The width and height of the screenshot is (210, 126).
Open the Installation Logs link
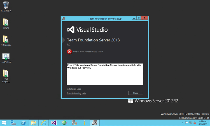coord(74,89)
